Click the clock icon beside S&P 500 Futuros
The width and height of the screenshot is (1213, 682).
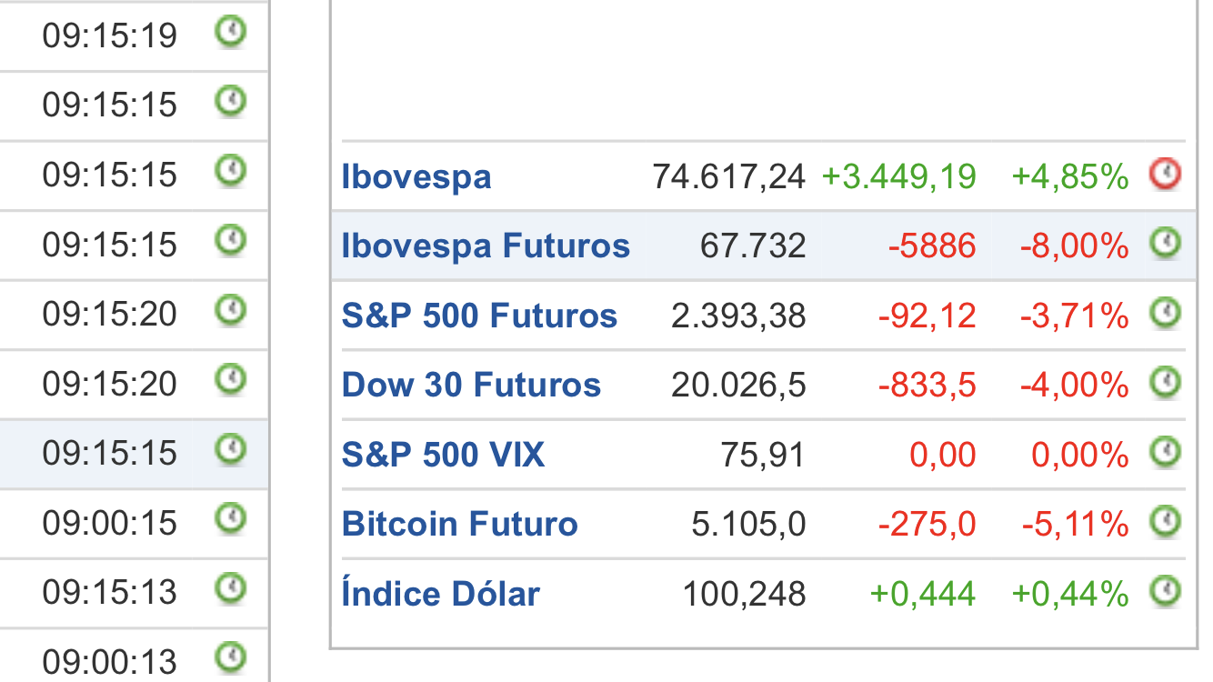tap(1165, 313)
